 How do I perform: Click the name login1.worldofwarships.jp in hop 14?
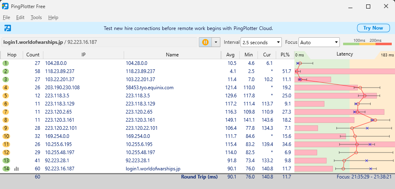[x=153, y=169]
